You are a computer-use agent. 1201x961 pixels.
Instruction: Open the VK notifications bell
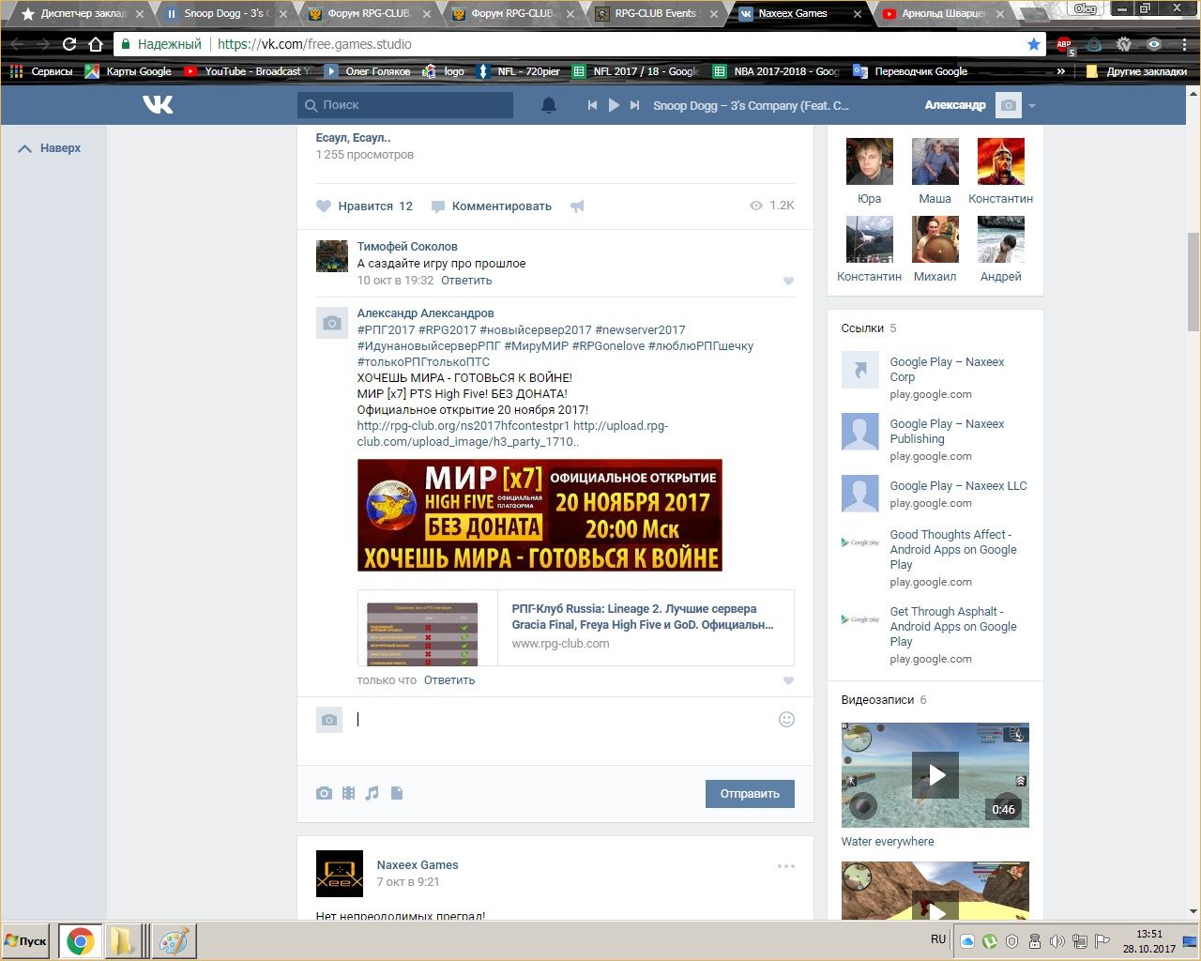pos(549,105)
